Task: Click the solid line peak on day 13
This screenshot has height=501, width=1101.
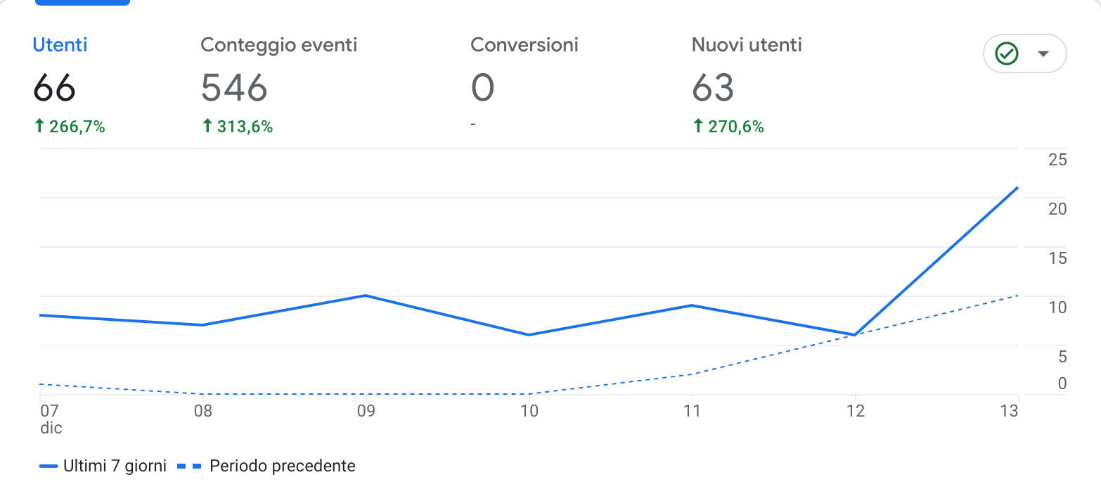Action: (x=1017, y=188)
